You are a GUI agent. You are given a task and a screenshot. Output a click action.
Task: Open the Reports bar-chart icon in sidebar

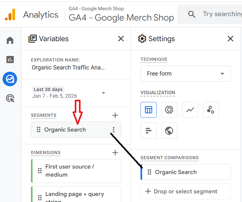10,59
